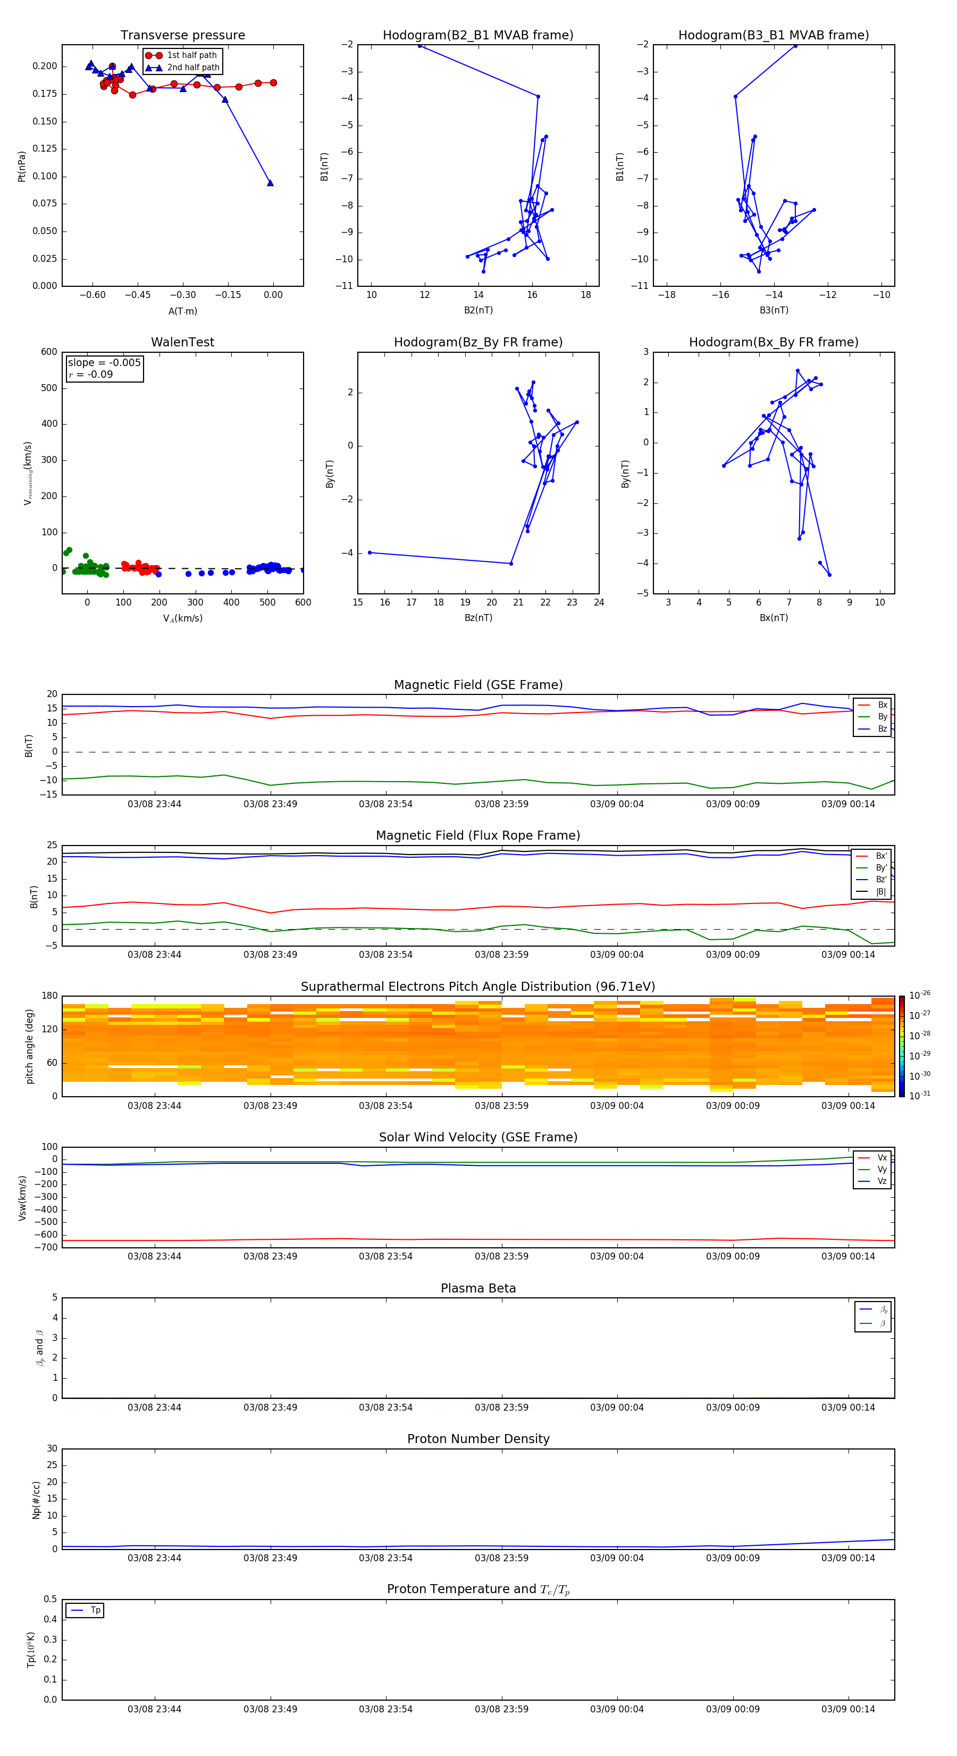Image resolution: width=957 pixels, height=1756 pixels.
Task: Click the '1st half path' legend entry
Action: [182, 55]
